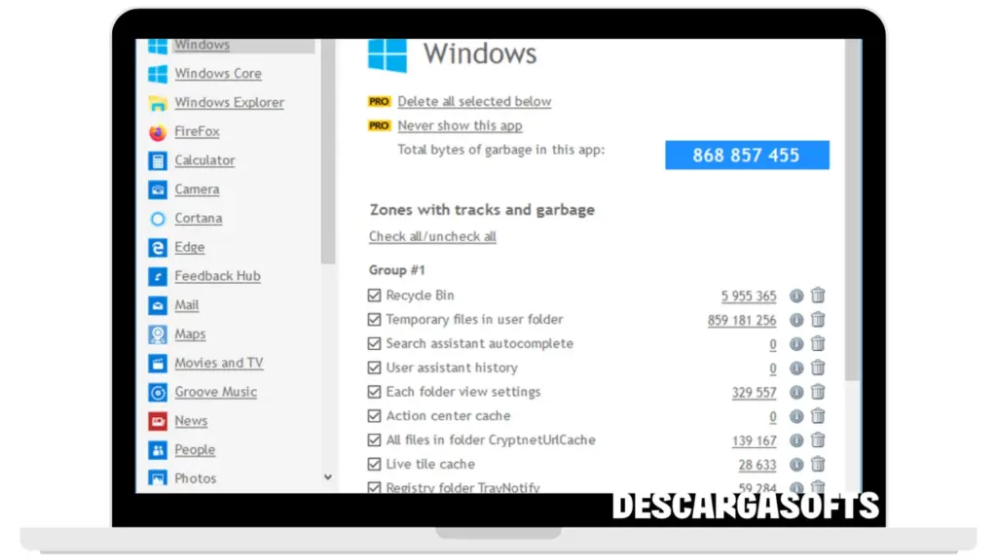Trash the Temporary files in user folder
The width and height of the screenshot is (997, 560).
818,319
